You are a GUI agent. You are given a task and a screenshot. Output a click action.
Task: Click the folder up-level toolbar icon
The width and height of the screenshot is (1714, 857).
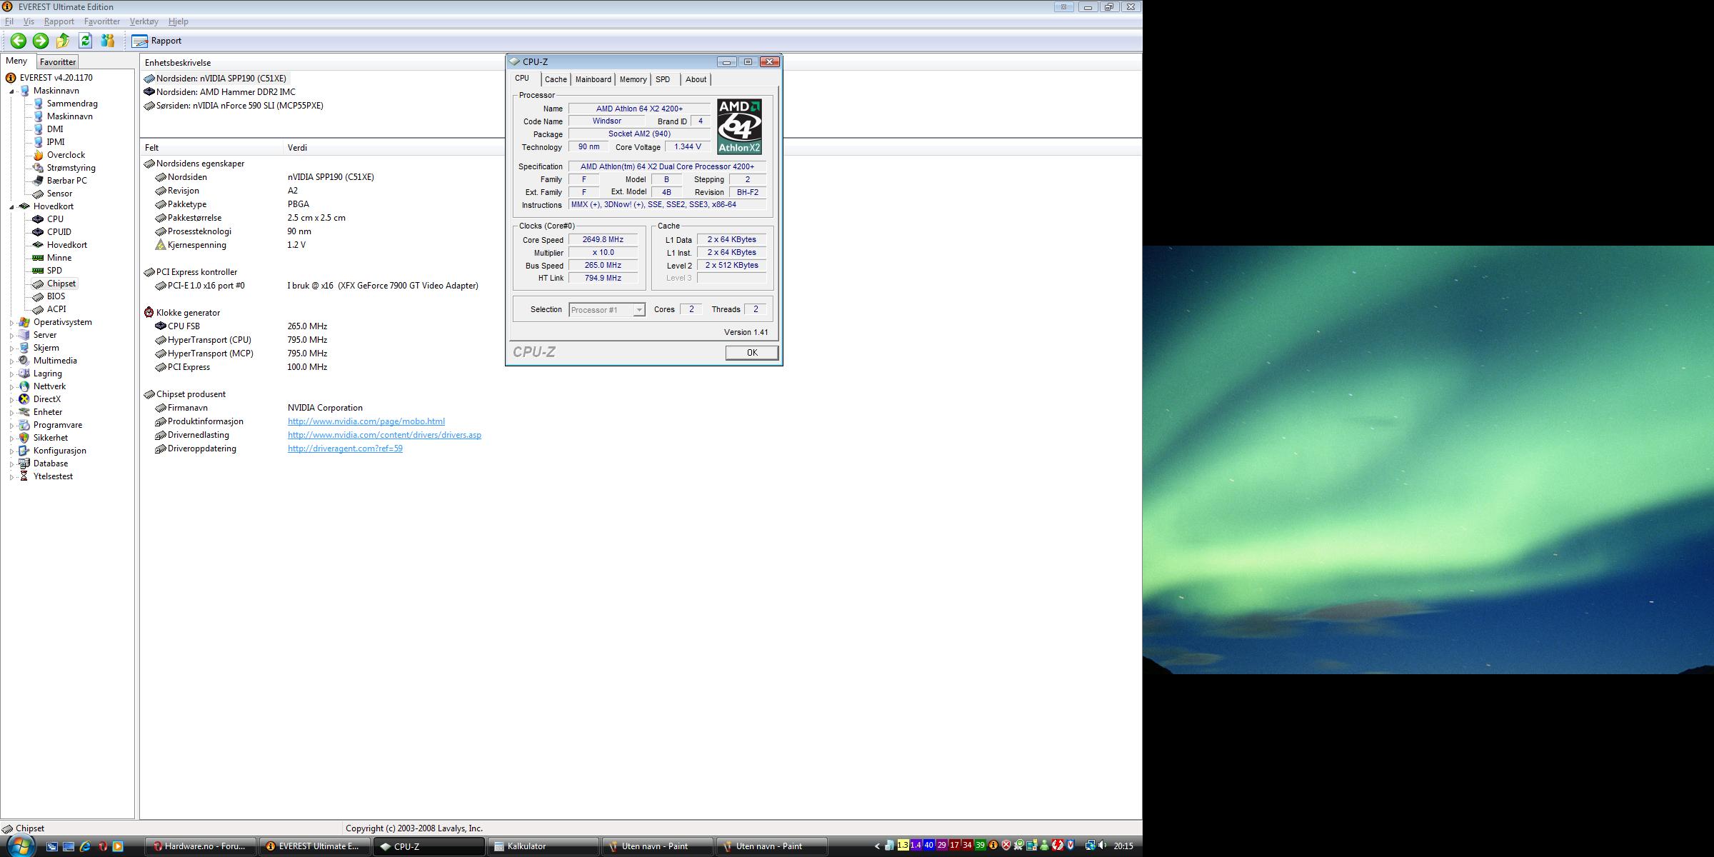click(x=63, y=41)
